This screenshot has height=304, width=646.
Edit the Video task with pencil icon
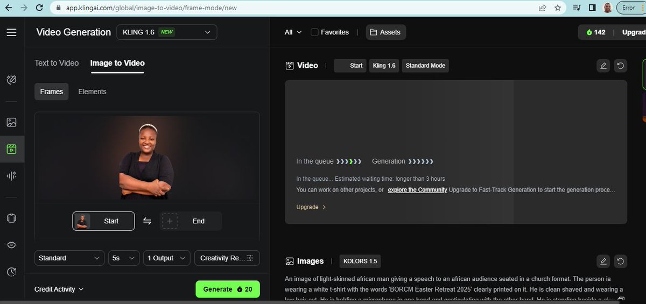(x=603, y=66)
